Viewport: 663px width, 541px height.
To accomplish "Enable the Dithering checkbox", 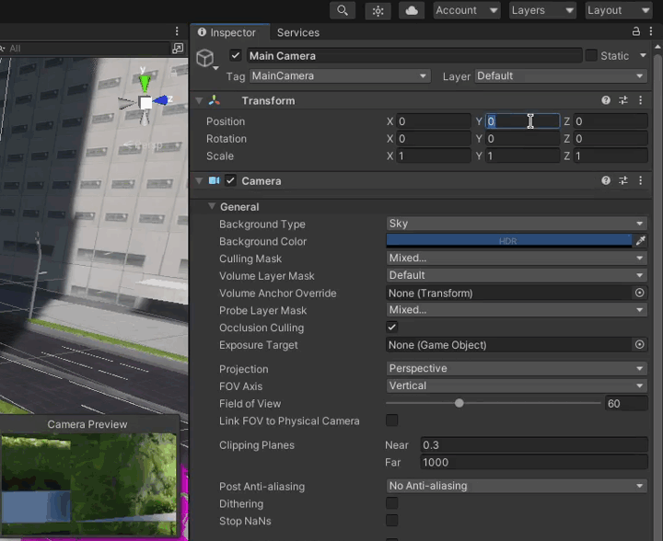I will click(x=392, y=503).
